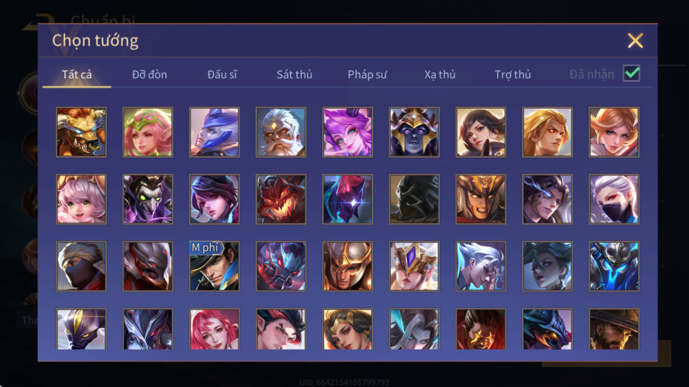Switch to the Đỡ đòn tab
Image resolution: width=689 pixels, height=387 pixels.
150,75
